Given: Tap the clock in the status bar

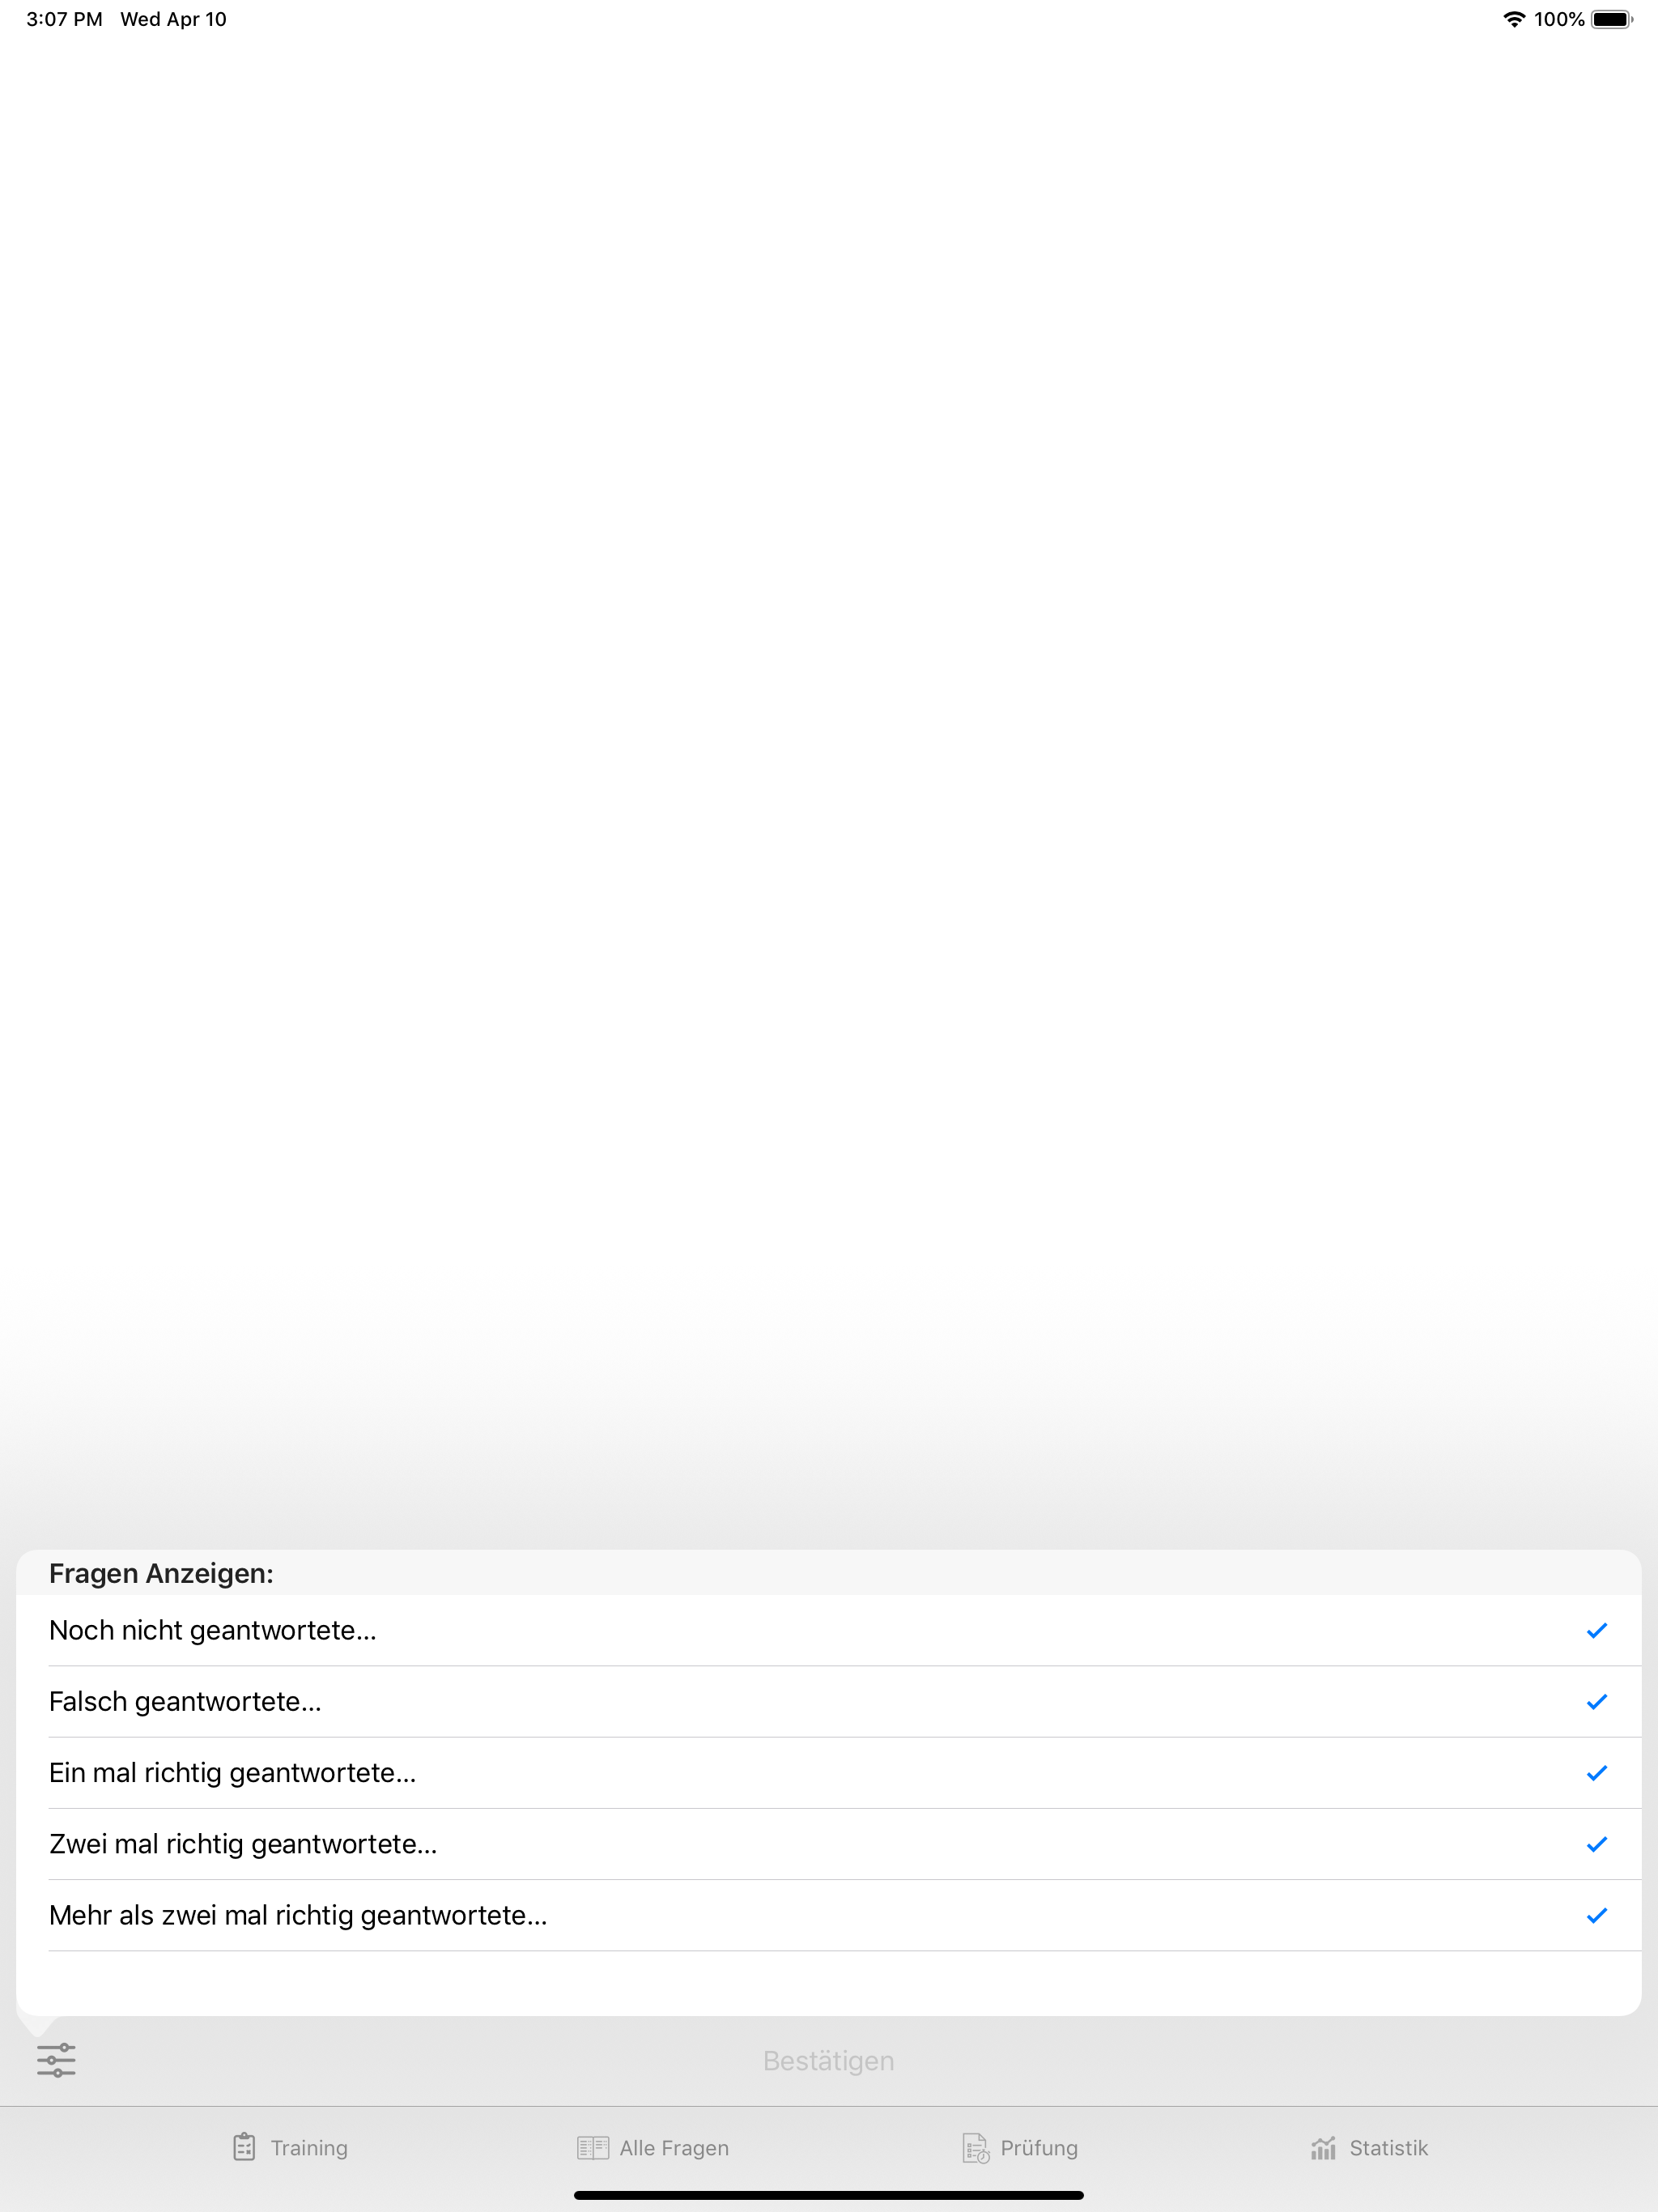Looking at the screenshot, I should click(x=64, y=18).
